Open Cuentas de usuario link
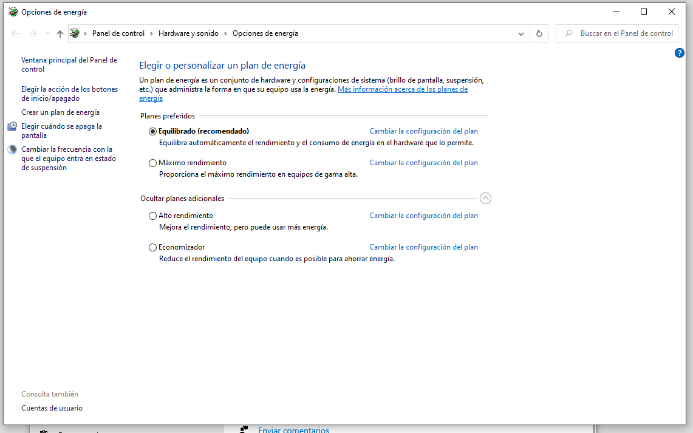The width and height of the screenshot is (693, 433). (x=52, y=408)
